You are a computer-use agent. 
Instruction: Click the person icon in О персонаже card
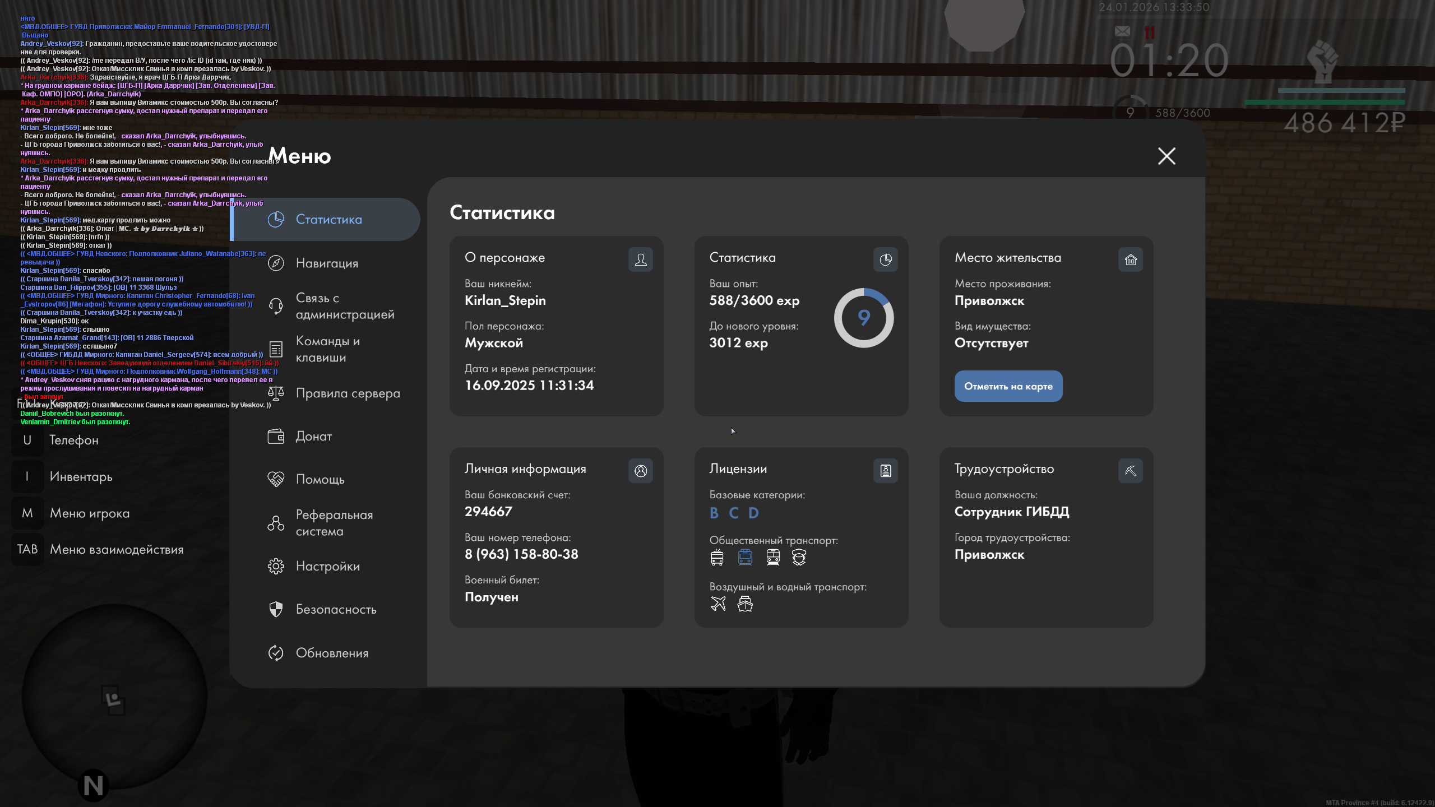[x=640, y=259]
